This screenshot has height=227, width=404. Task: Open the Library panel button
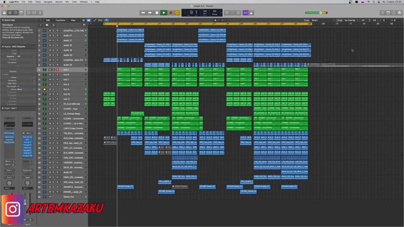coord(4,13)
